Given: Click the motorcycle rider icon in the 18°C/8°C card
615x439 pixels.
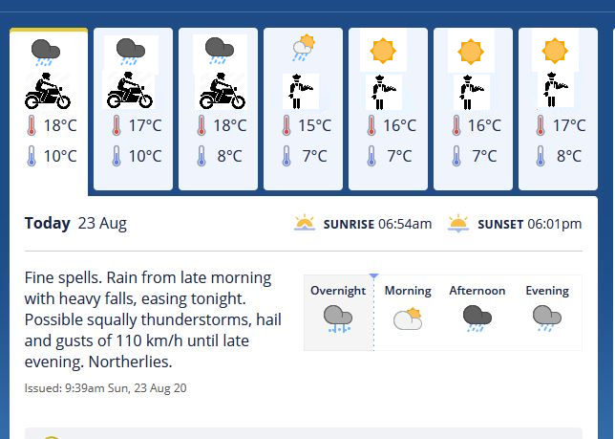Looking at the screenshot, I should pyautogui.click(x=222, y=91).
